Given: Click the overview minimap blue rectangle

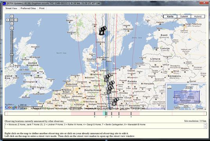Looking at the screenshot, I should 187,97.
